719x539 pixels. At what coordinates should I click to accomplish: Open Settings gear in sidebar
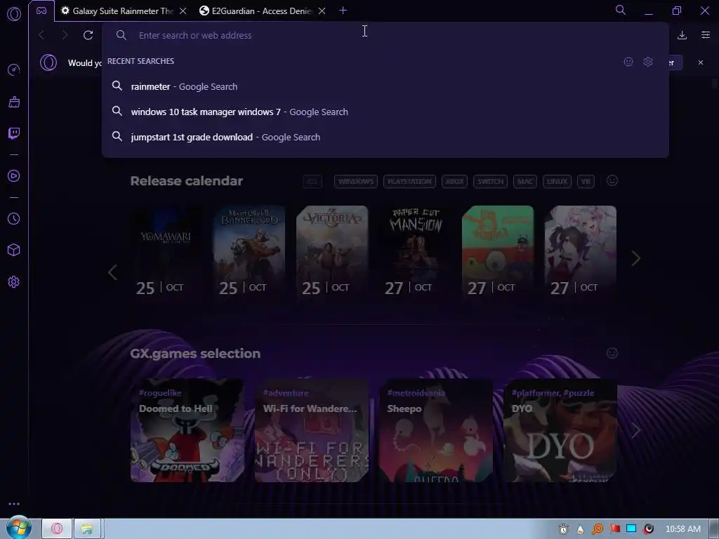click(14, 282)
